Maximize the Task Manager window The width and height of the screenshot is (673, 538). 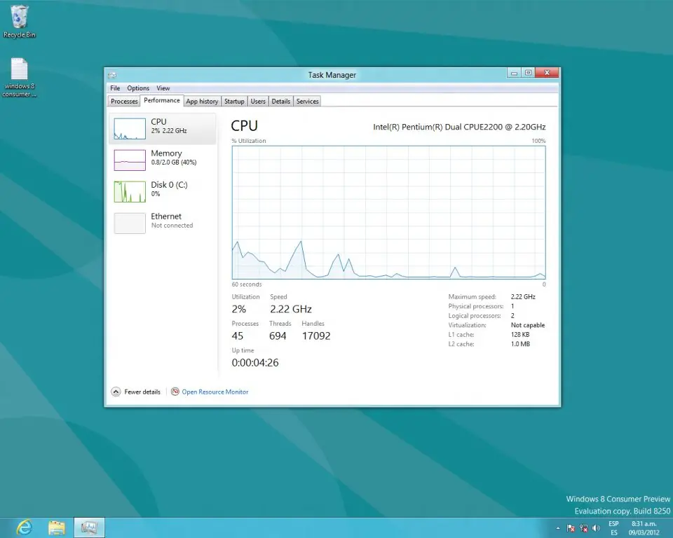pyautogui.click(x=529, y=73)
